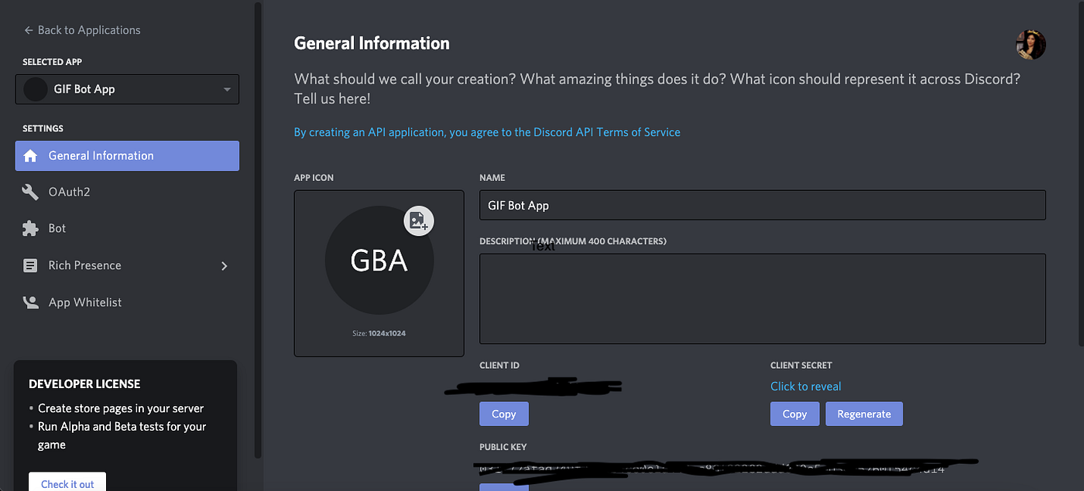Regenerate the client secret

pyautogui.click(x=863, y=414)
